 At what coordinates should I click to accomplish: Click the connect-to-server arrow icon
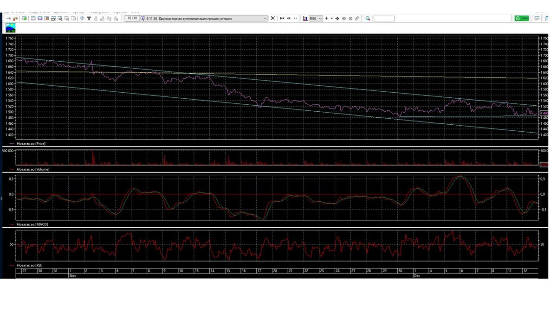pyautogui.click(x=8, y=19)
